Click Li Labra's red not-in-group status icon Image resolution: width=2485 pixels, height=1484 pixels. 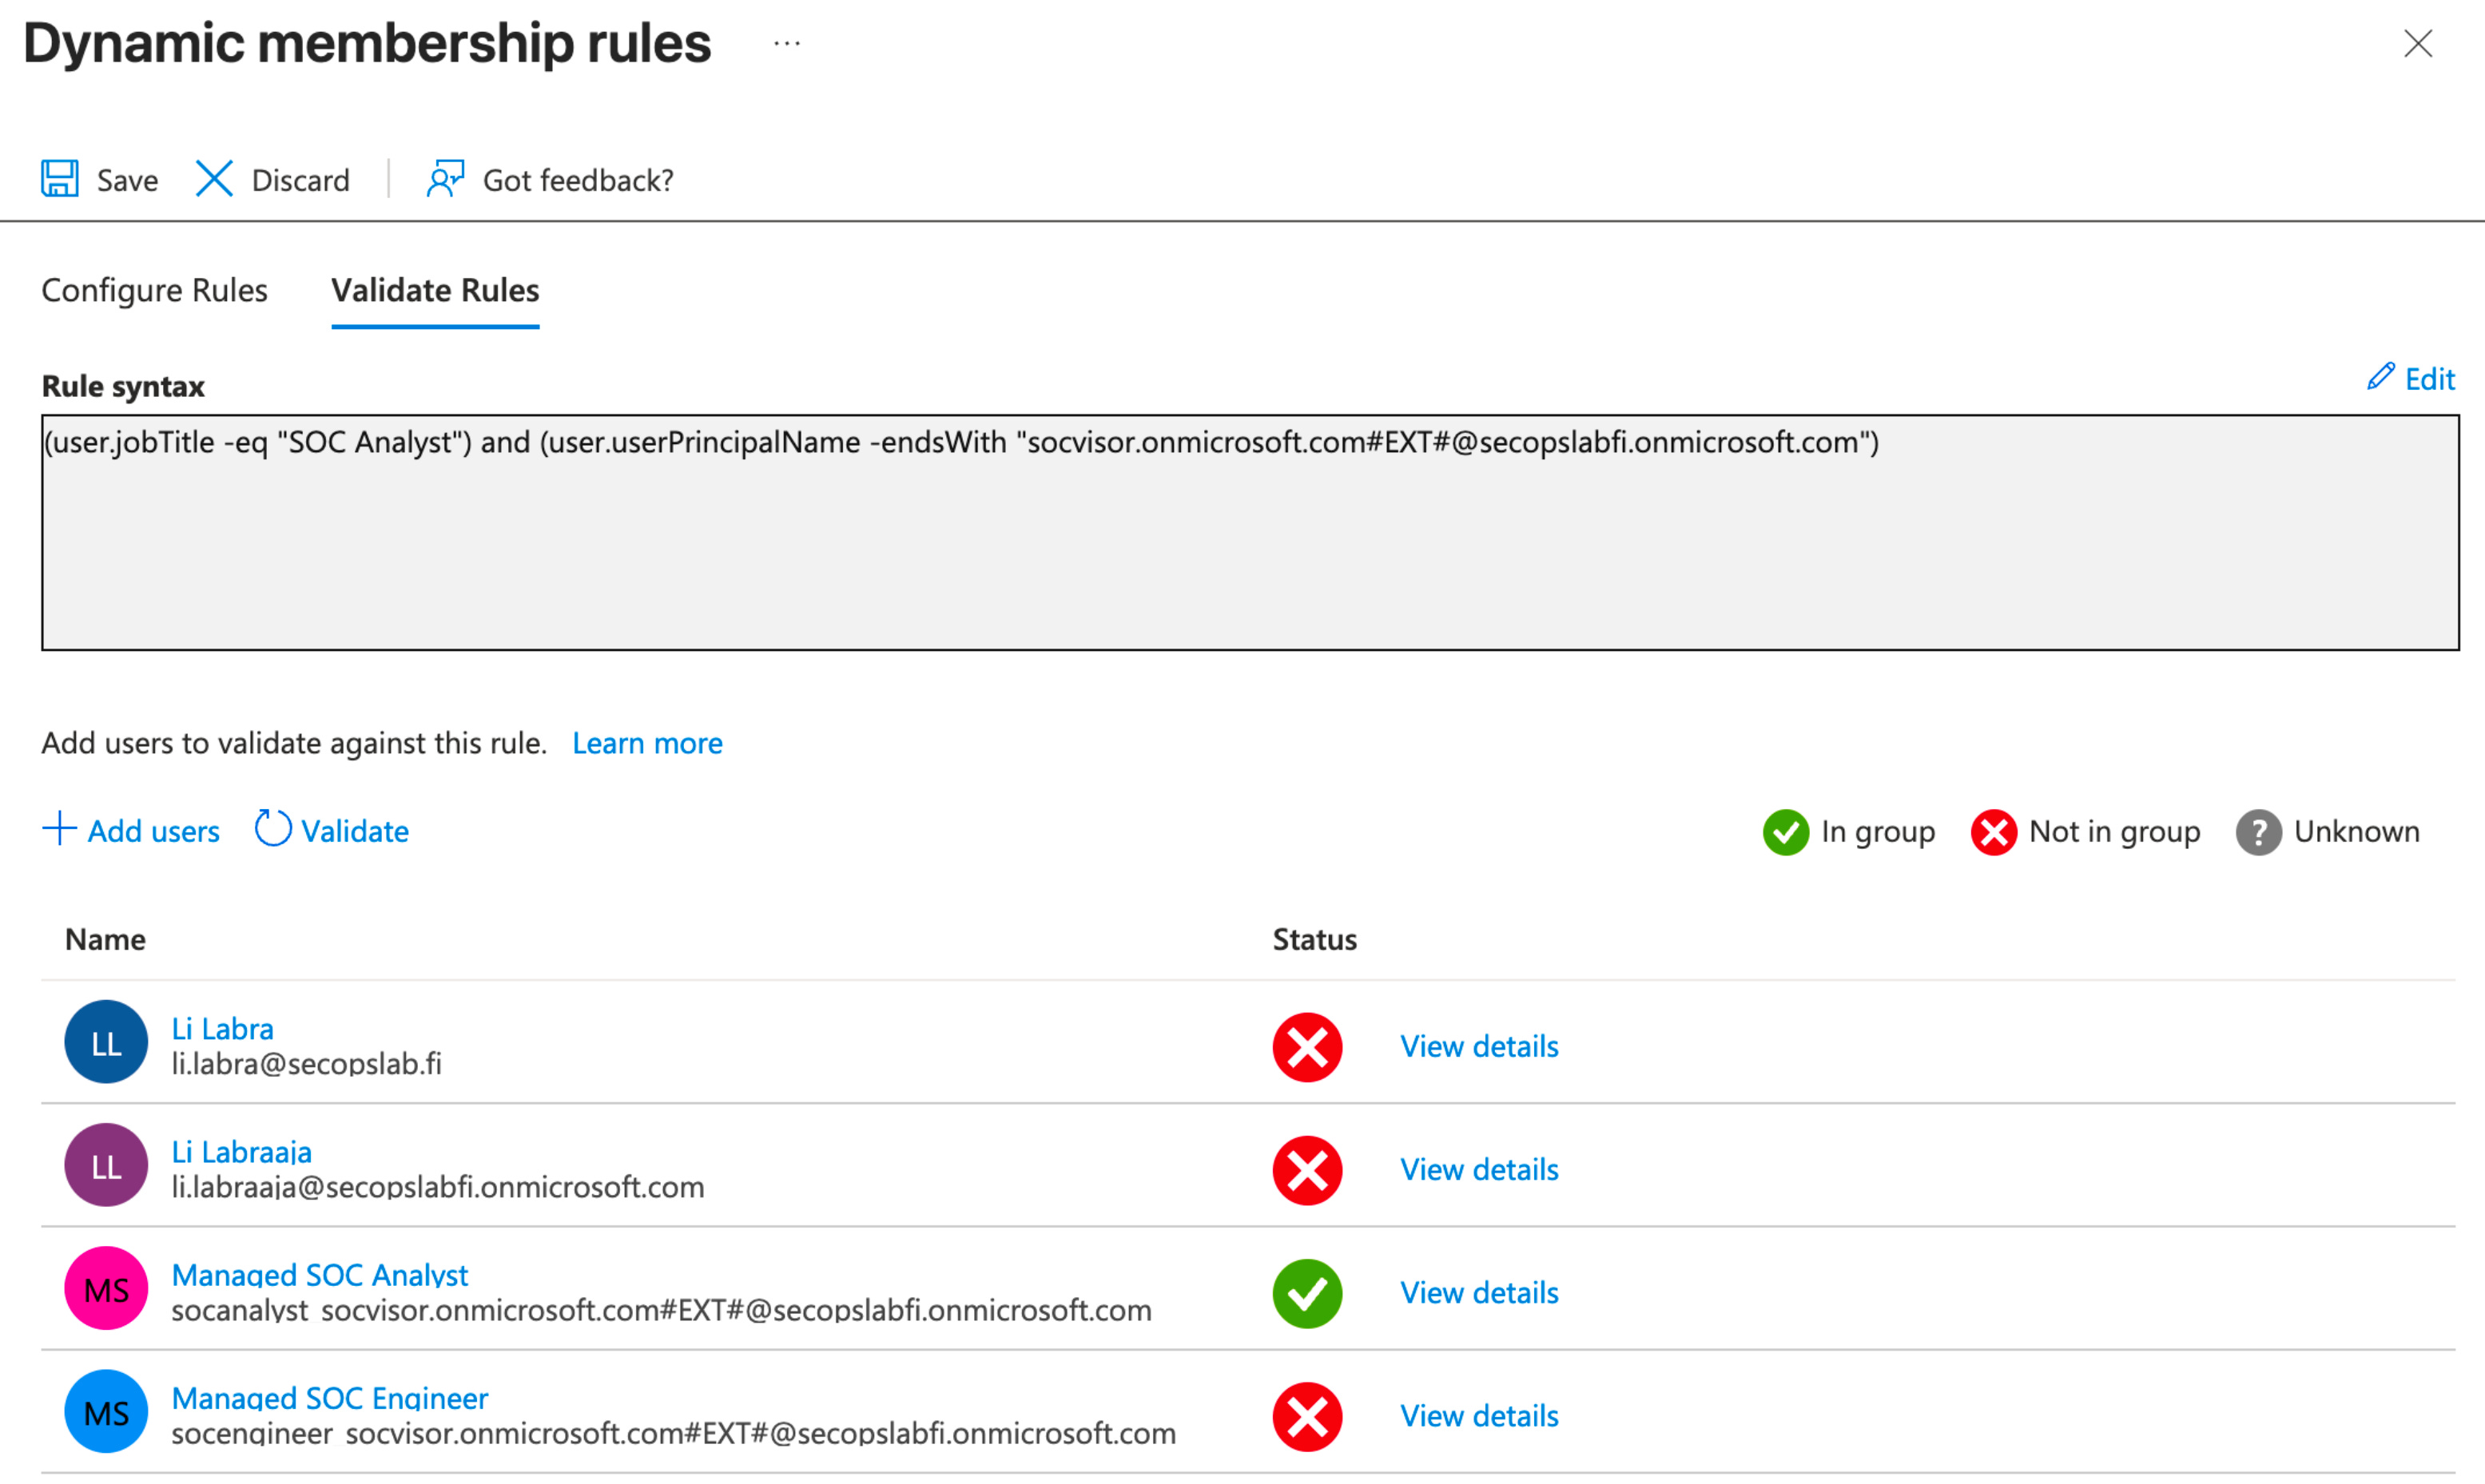point(1306,1047)
